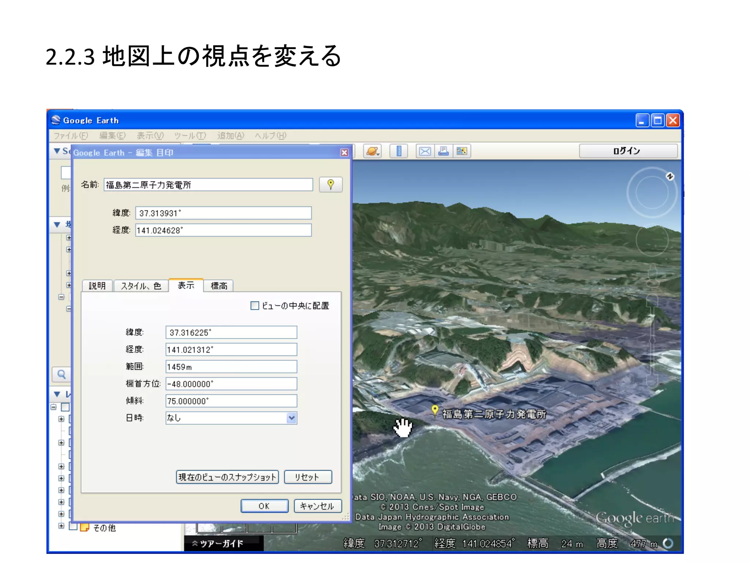Screen dimensions: 750x563
Task: Open the ツール(T) menu
Action: coord(190,136)
